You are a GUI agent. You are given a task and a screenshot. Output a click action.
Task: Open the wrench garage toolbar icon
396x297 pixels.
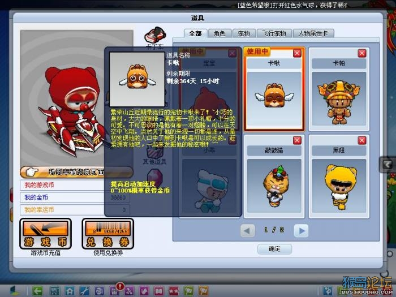coord(84,291)
